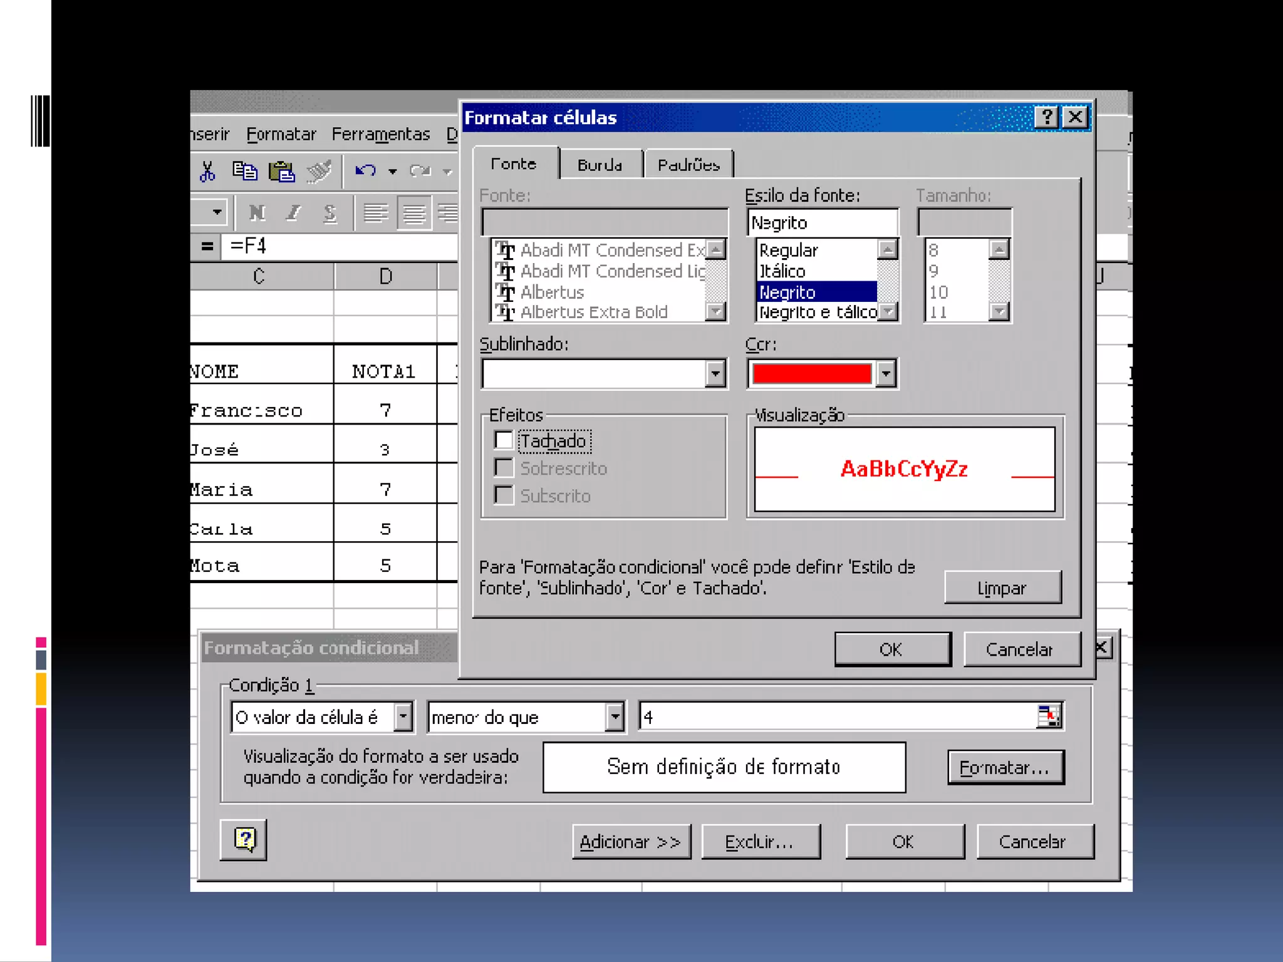The height and width of the screenshot is (962, 1283).
Task: Expand the 'menor do que' operator dropdown
Action: 615,716
